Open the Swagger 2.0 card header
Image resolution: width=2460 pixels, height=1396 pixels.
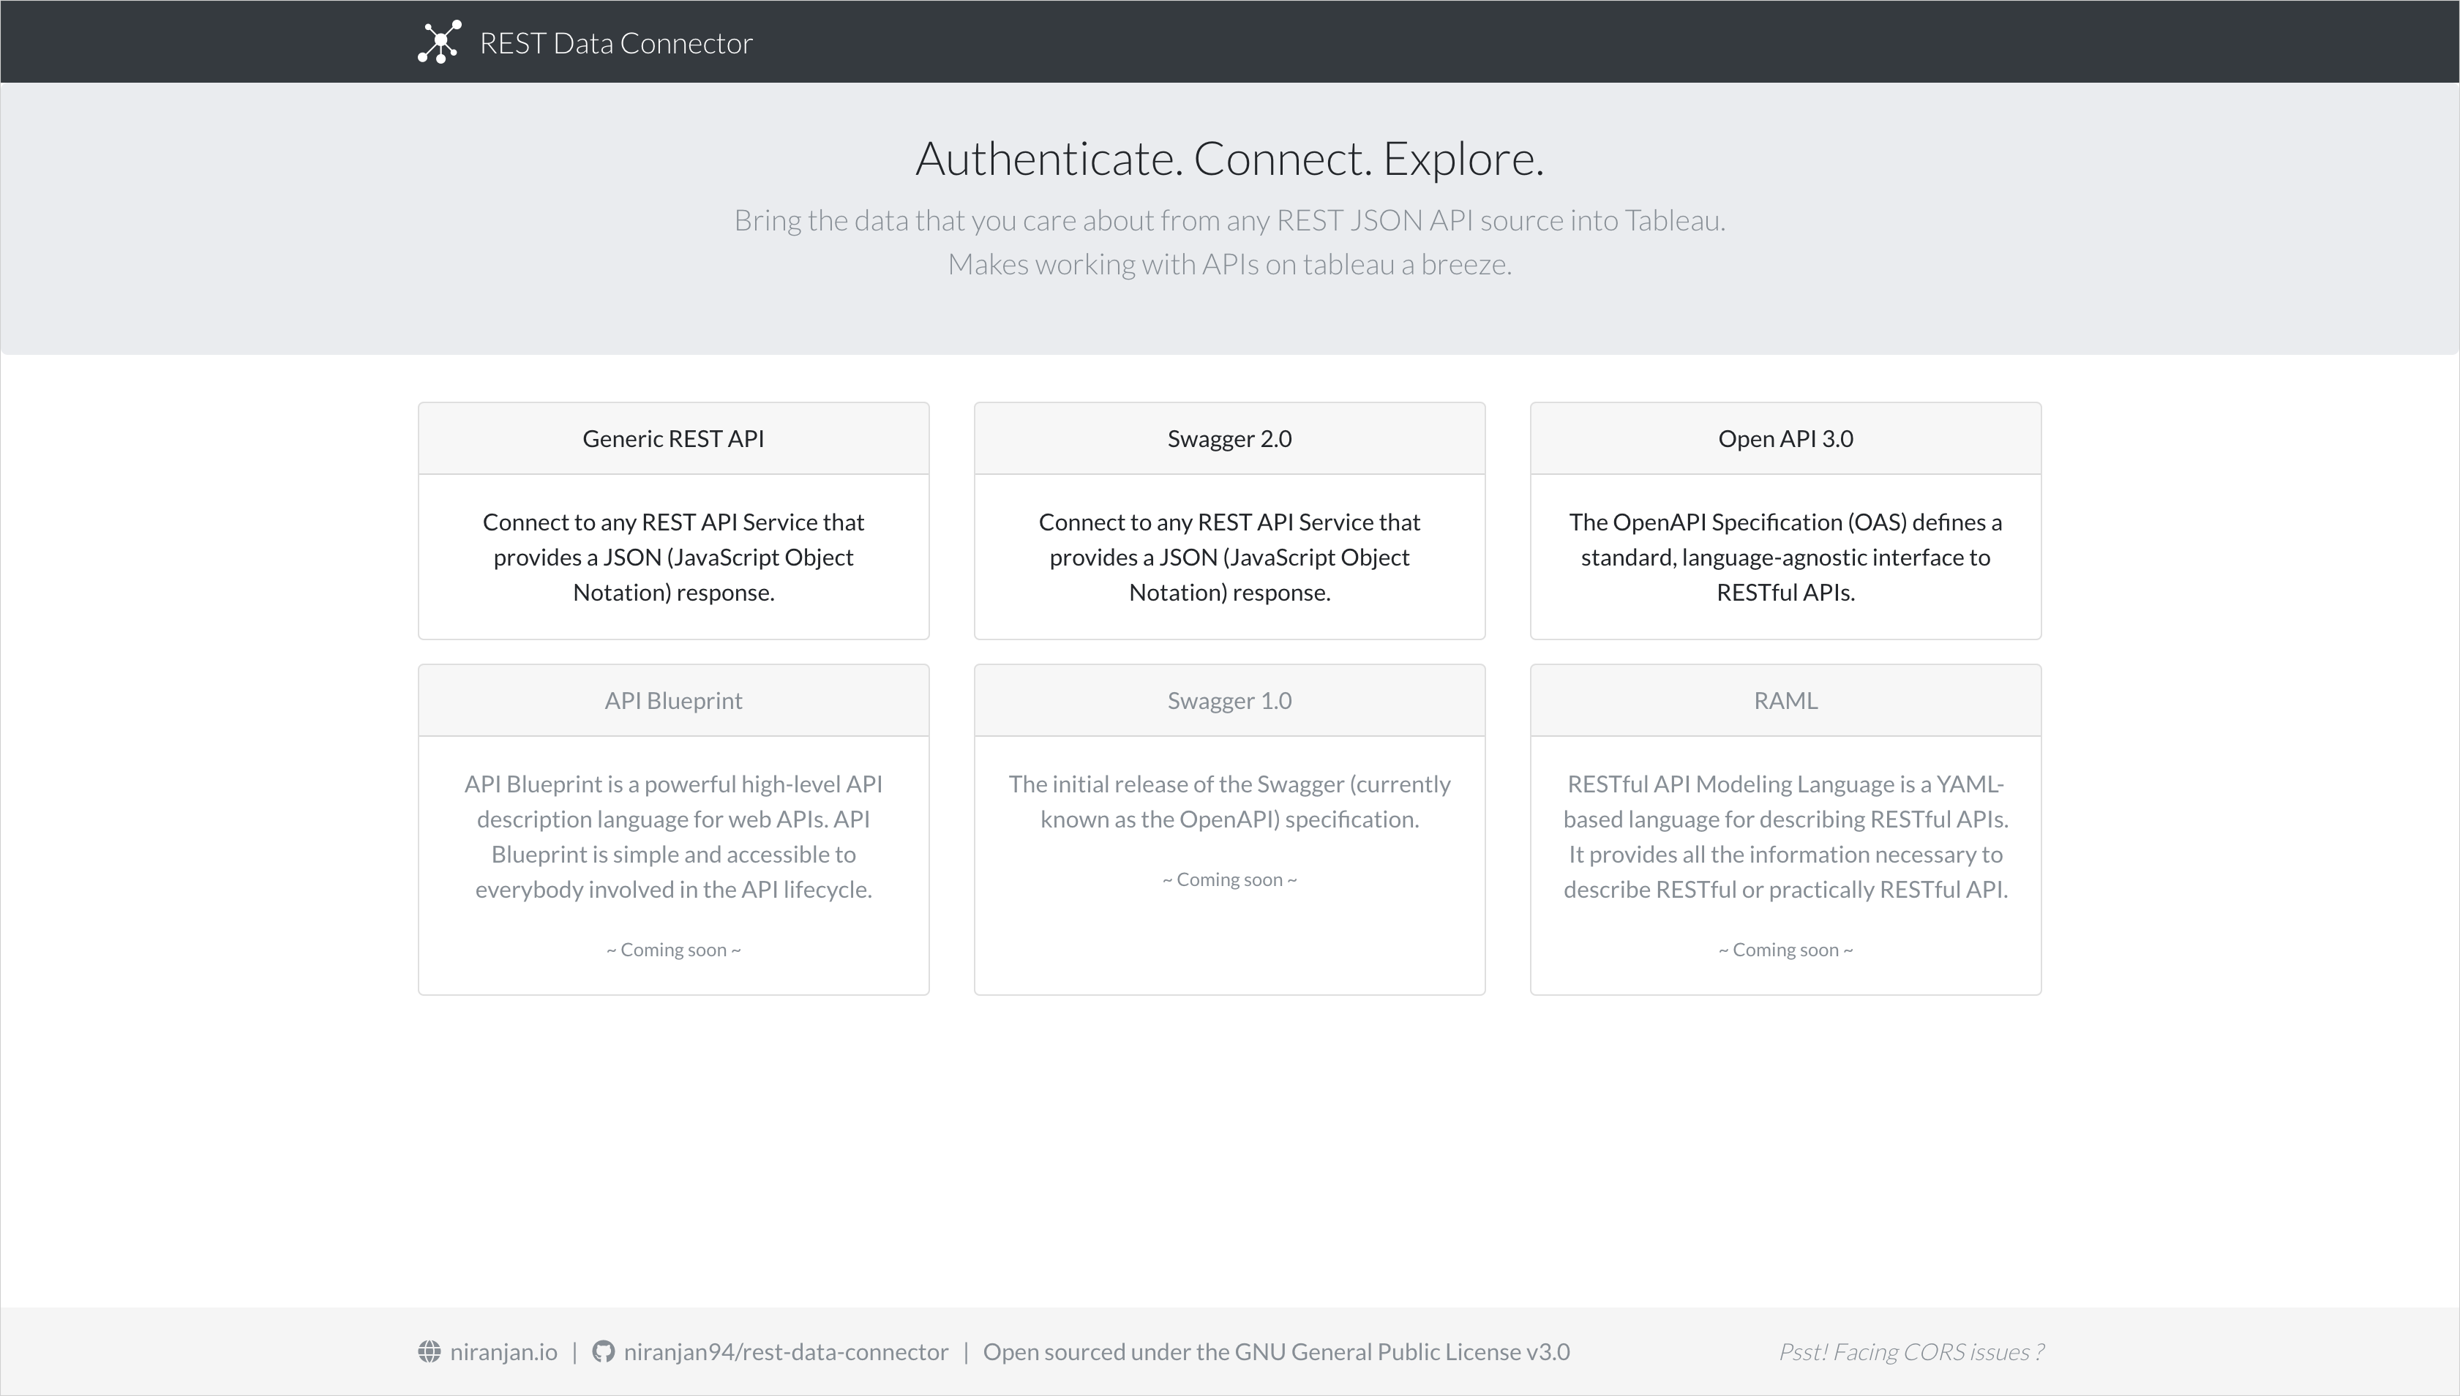point(1229,438)
